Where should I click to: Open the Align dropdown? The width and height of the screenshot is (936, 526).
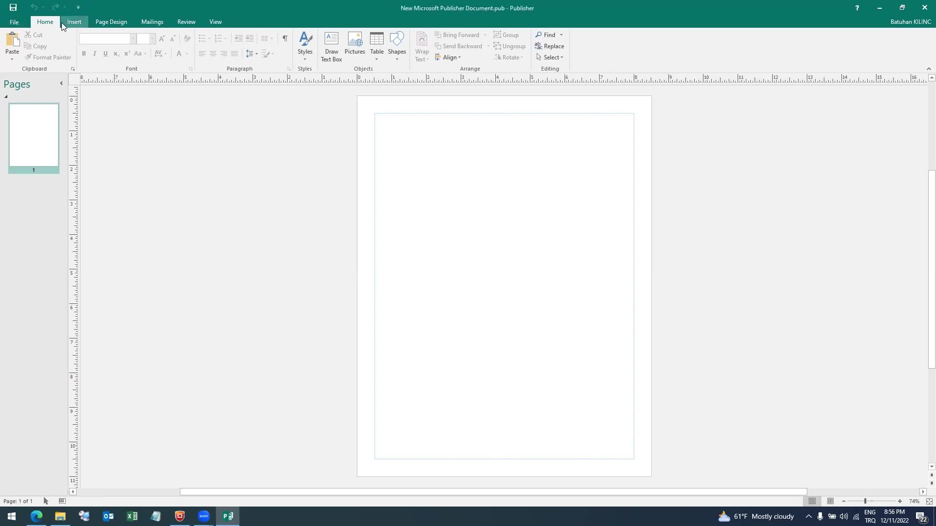tap(448, 57)
